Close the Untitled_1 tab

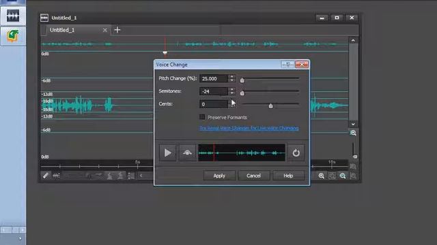click(x=104, y=30)
